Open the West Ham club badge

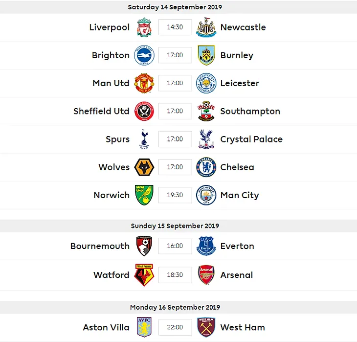point(206,327)
